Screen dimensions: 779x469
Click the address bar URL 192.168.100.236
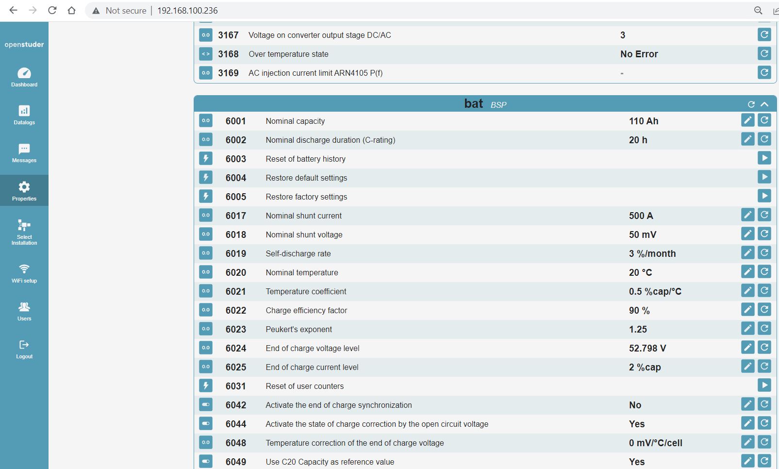[x=187, y=11]
